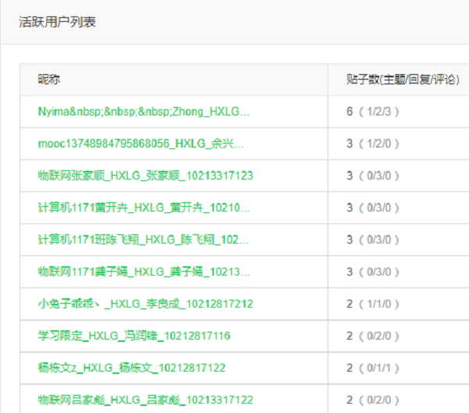Click nickname 杨栋文z_HXLG_杨栋文_10212817122
Viewport: 469px width, 413px height.
click(x=131, y=368)
